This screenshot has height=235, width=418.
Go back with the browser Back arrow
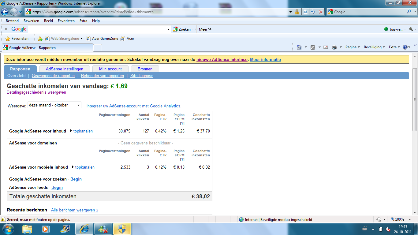pyautogui.click(x=5, y=12)
